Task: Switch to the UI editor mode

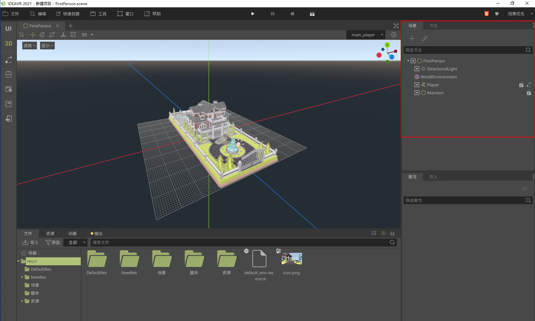Action: click(x=9, y=29)
